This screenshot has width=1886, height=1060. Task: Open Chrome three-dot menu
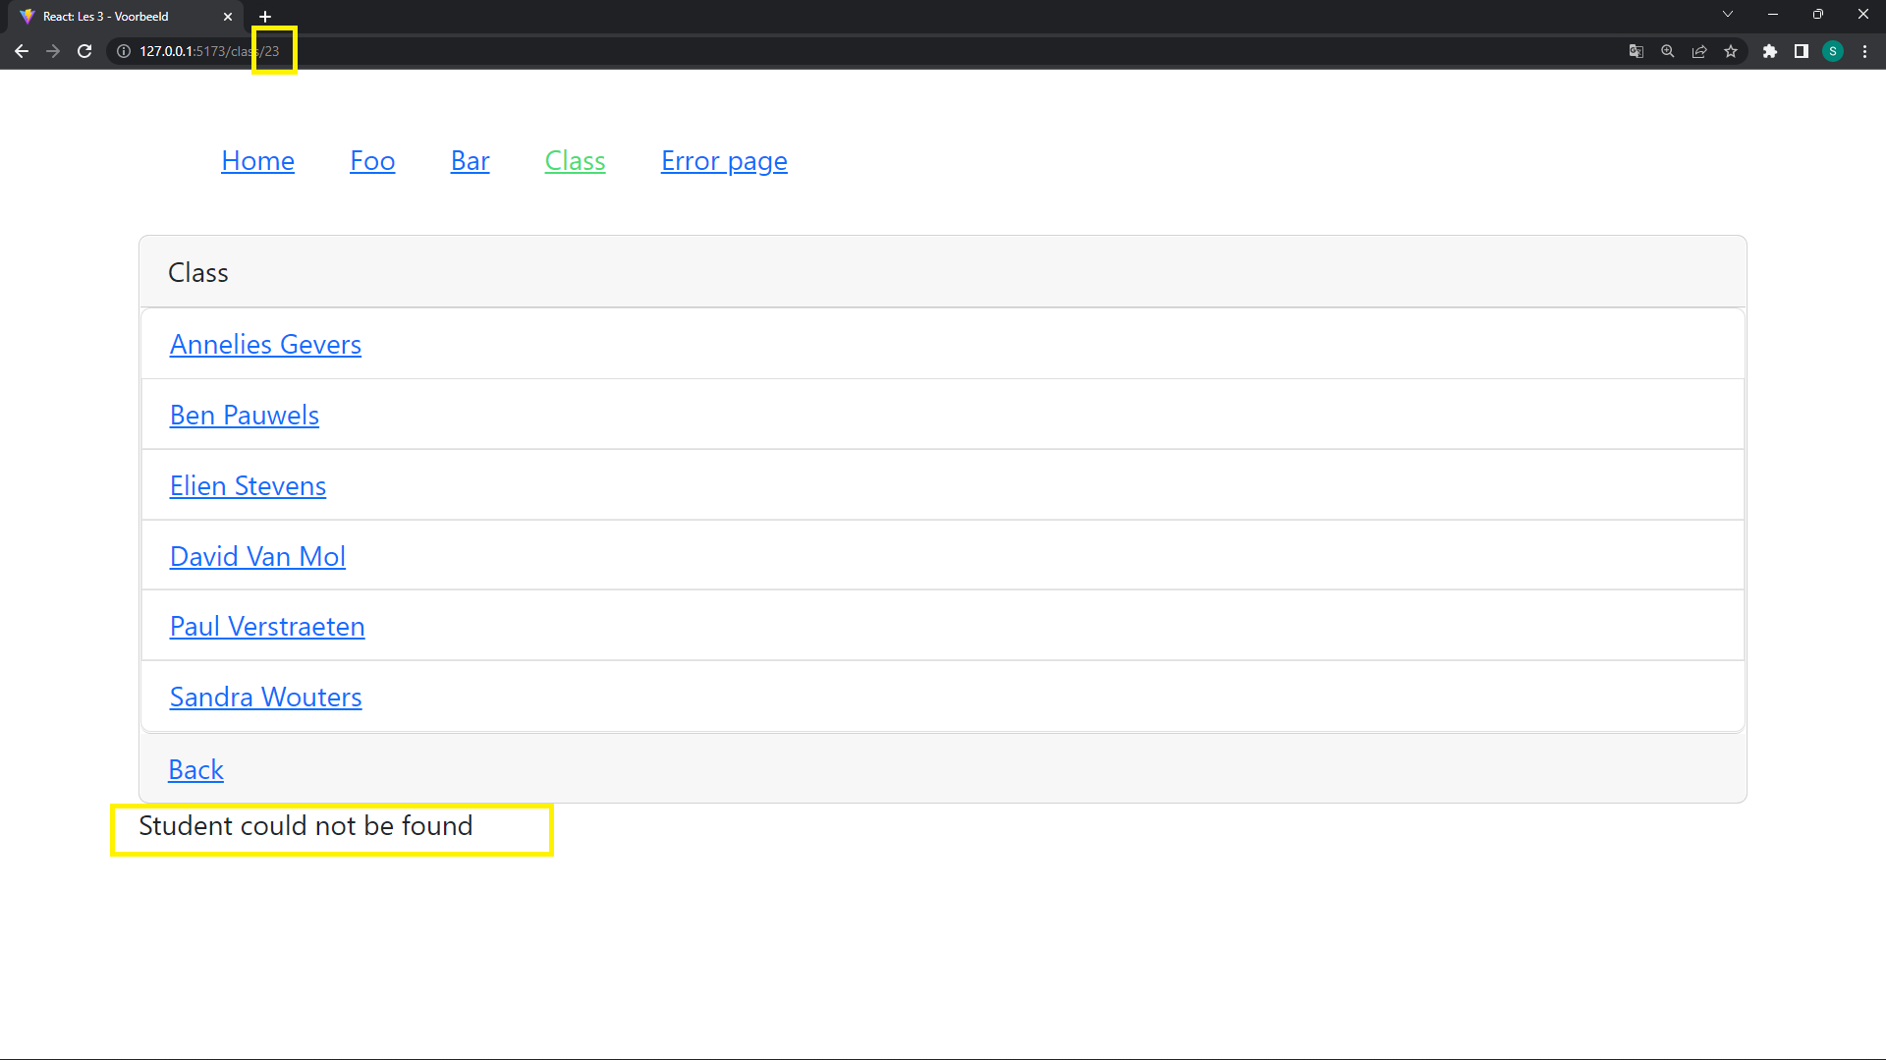coord(1864,51)
